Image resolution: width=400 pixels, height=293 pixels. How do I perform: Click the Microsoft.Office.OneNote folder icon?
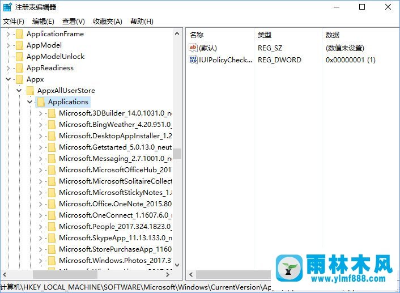tap(52, 203)
